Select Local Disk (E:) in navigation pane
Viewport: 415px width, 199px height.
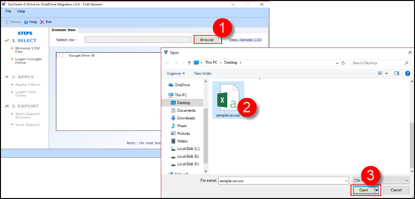coord(185,156)
